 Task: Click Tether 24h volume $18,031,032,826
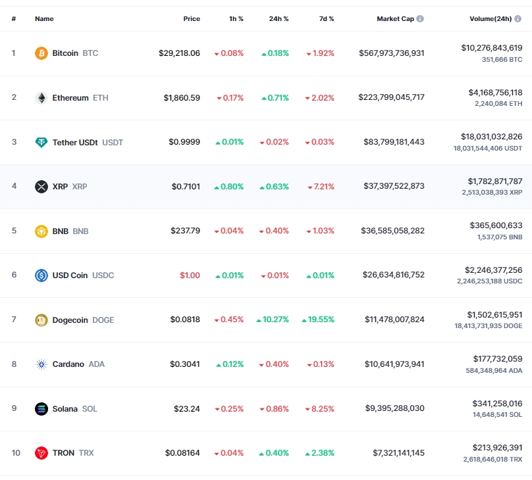492,137
